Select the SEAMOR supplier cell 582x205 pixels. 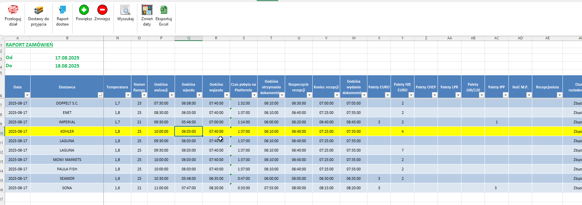pyautogui.click(x=67, y=178)
